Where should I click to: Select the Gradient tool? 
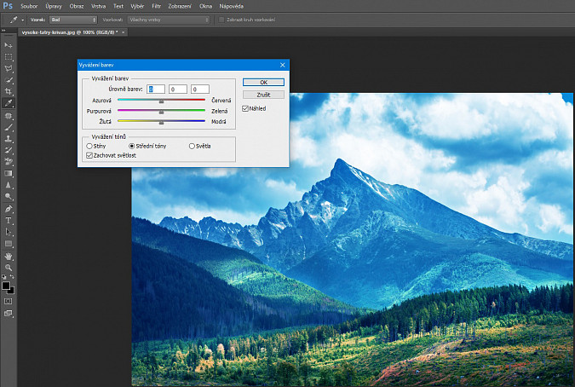point(8,173)
